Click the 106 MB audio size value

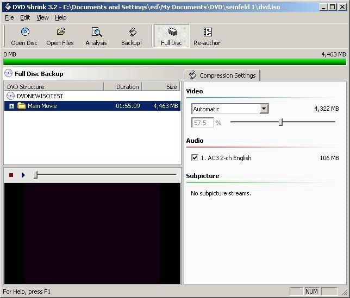click(329, 158)
